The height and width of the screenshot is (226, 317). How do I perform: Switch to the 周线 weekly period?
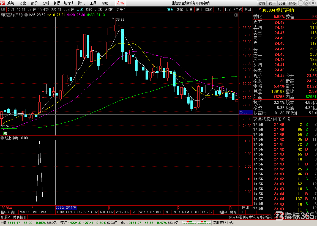89,9
